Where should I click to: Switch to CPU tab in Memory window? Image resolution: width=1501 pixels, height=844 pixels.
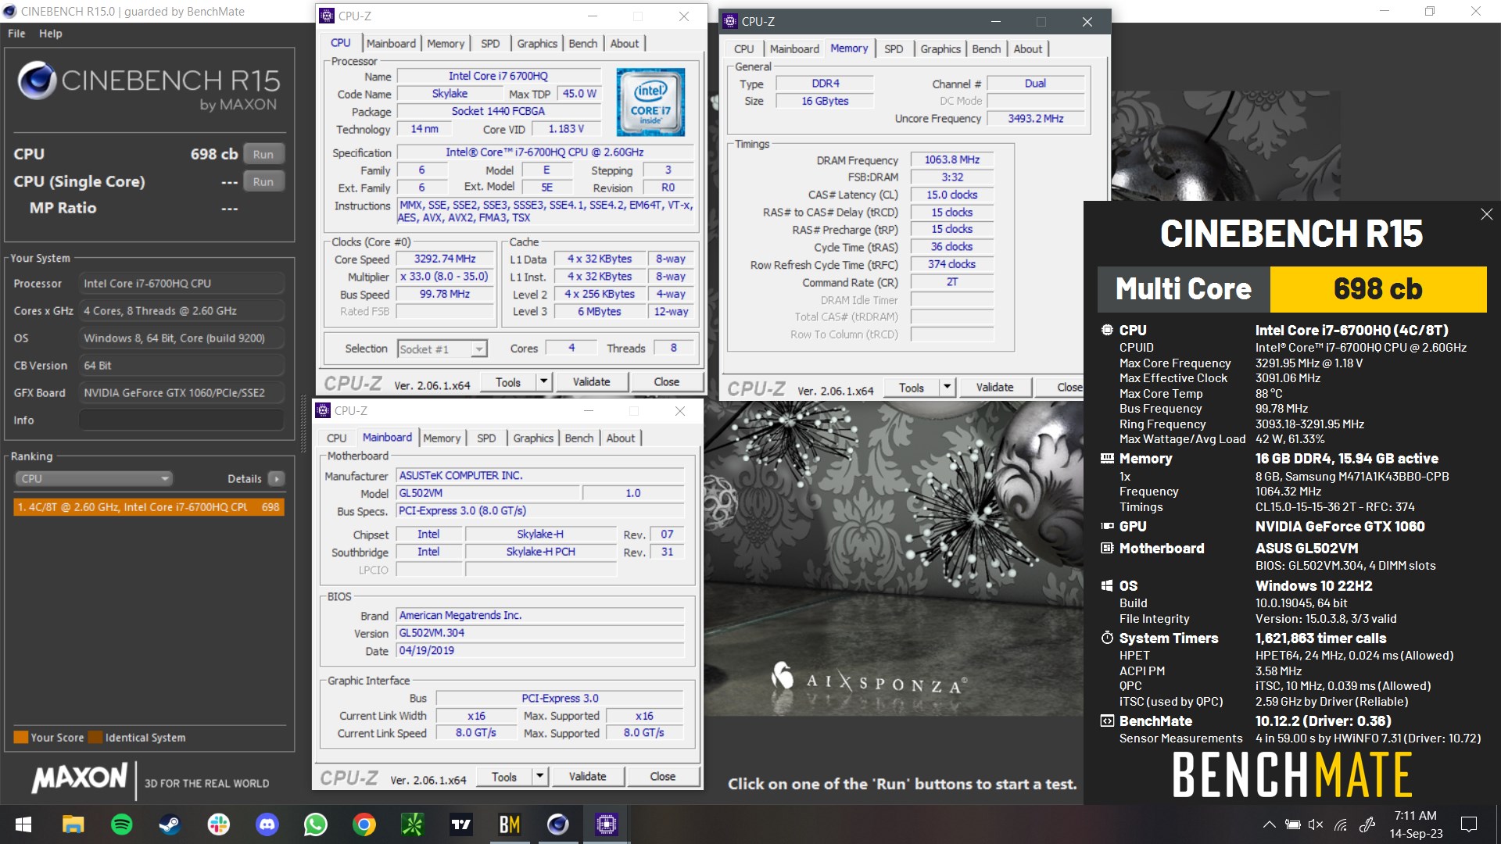pyautogui.click(x=744, y=49)
